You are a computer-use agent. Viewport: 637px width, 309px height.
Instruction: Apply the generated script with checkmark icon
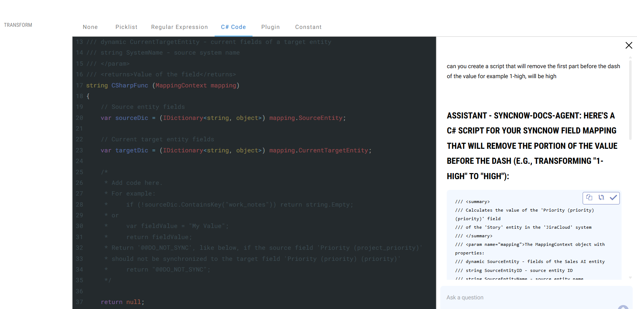point(613,197)
